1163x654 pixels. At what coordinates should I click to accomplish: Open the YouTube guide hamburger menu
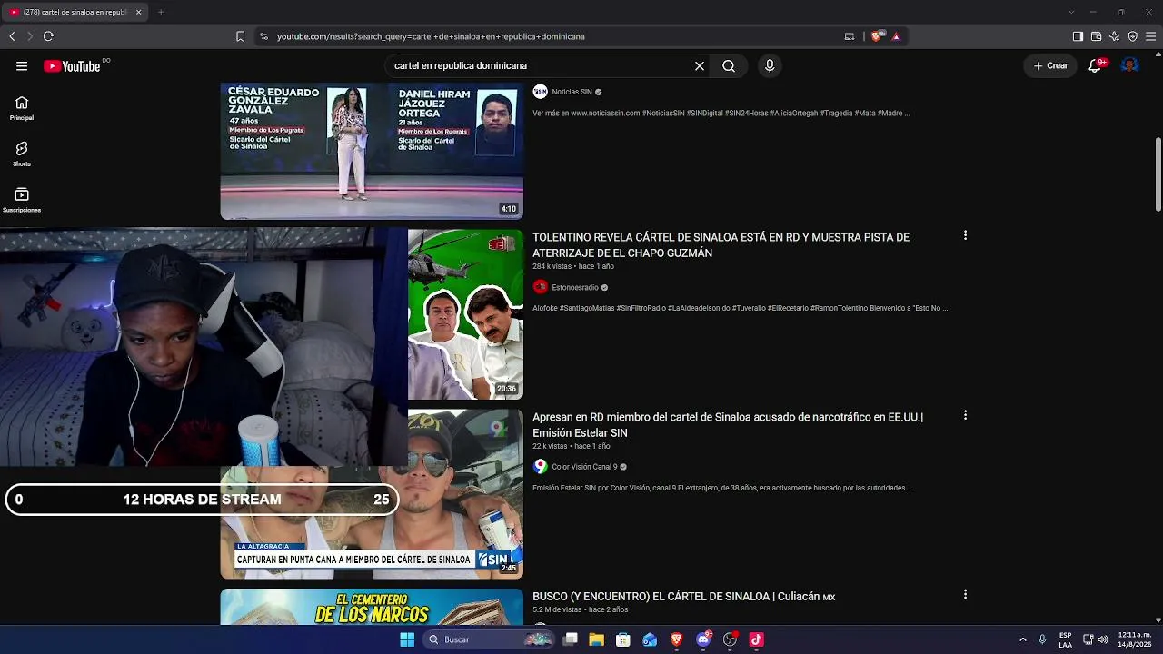[x=22, y=66]
